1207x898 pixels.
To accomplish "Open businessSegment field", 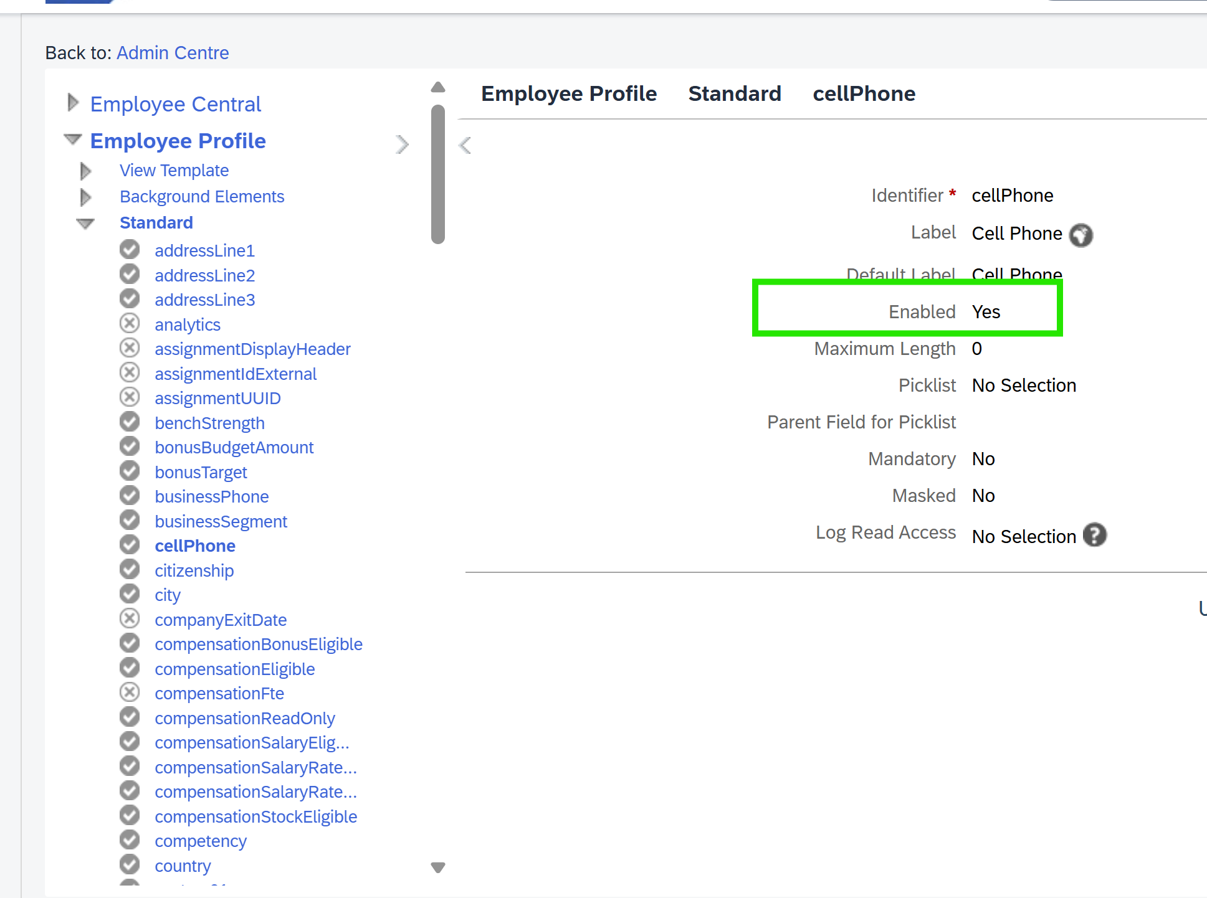I will click(221, 521).
